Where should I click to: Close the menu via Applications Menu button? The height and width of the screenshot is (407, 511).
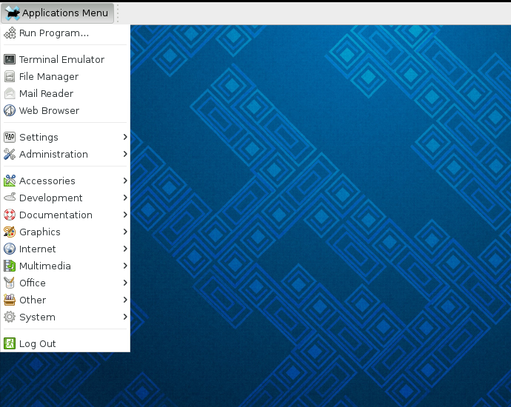pyautogui.click(x=58, y=13)
